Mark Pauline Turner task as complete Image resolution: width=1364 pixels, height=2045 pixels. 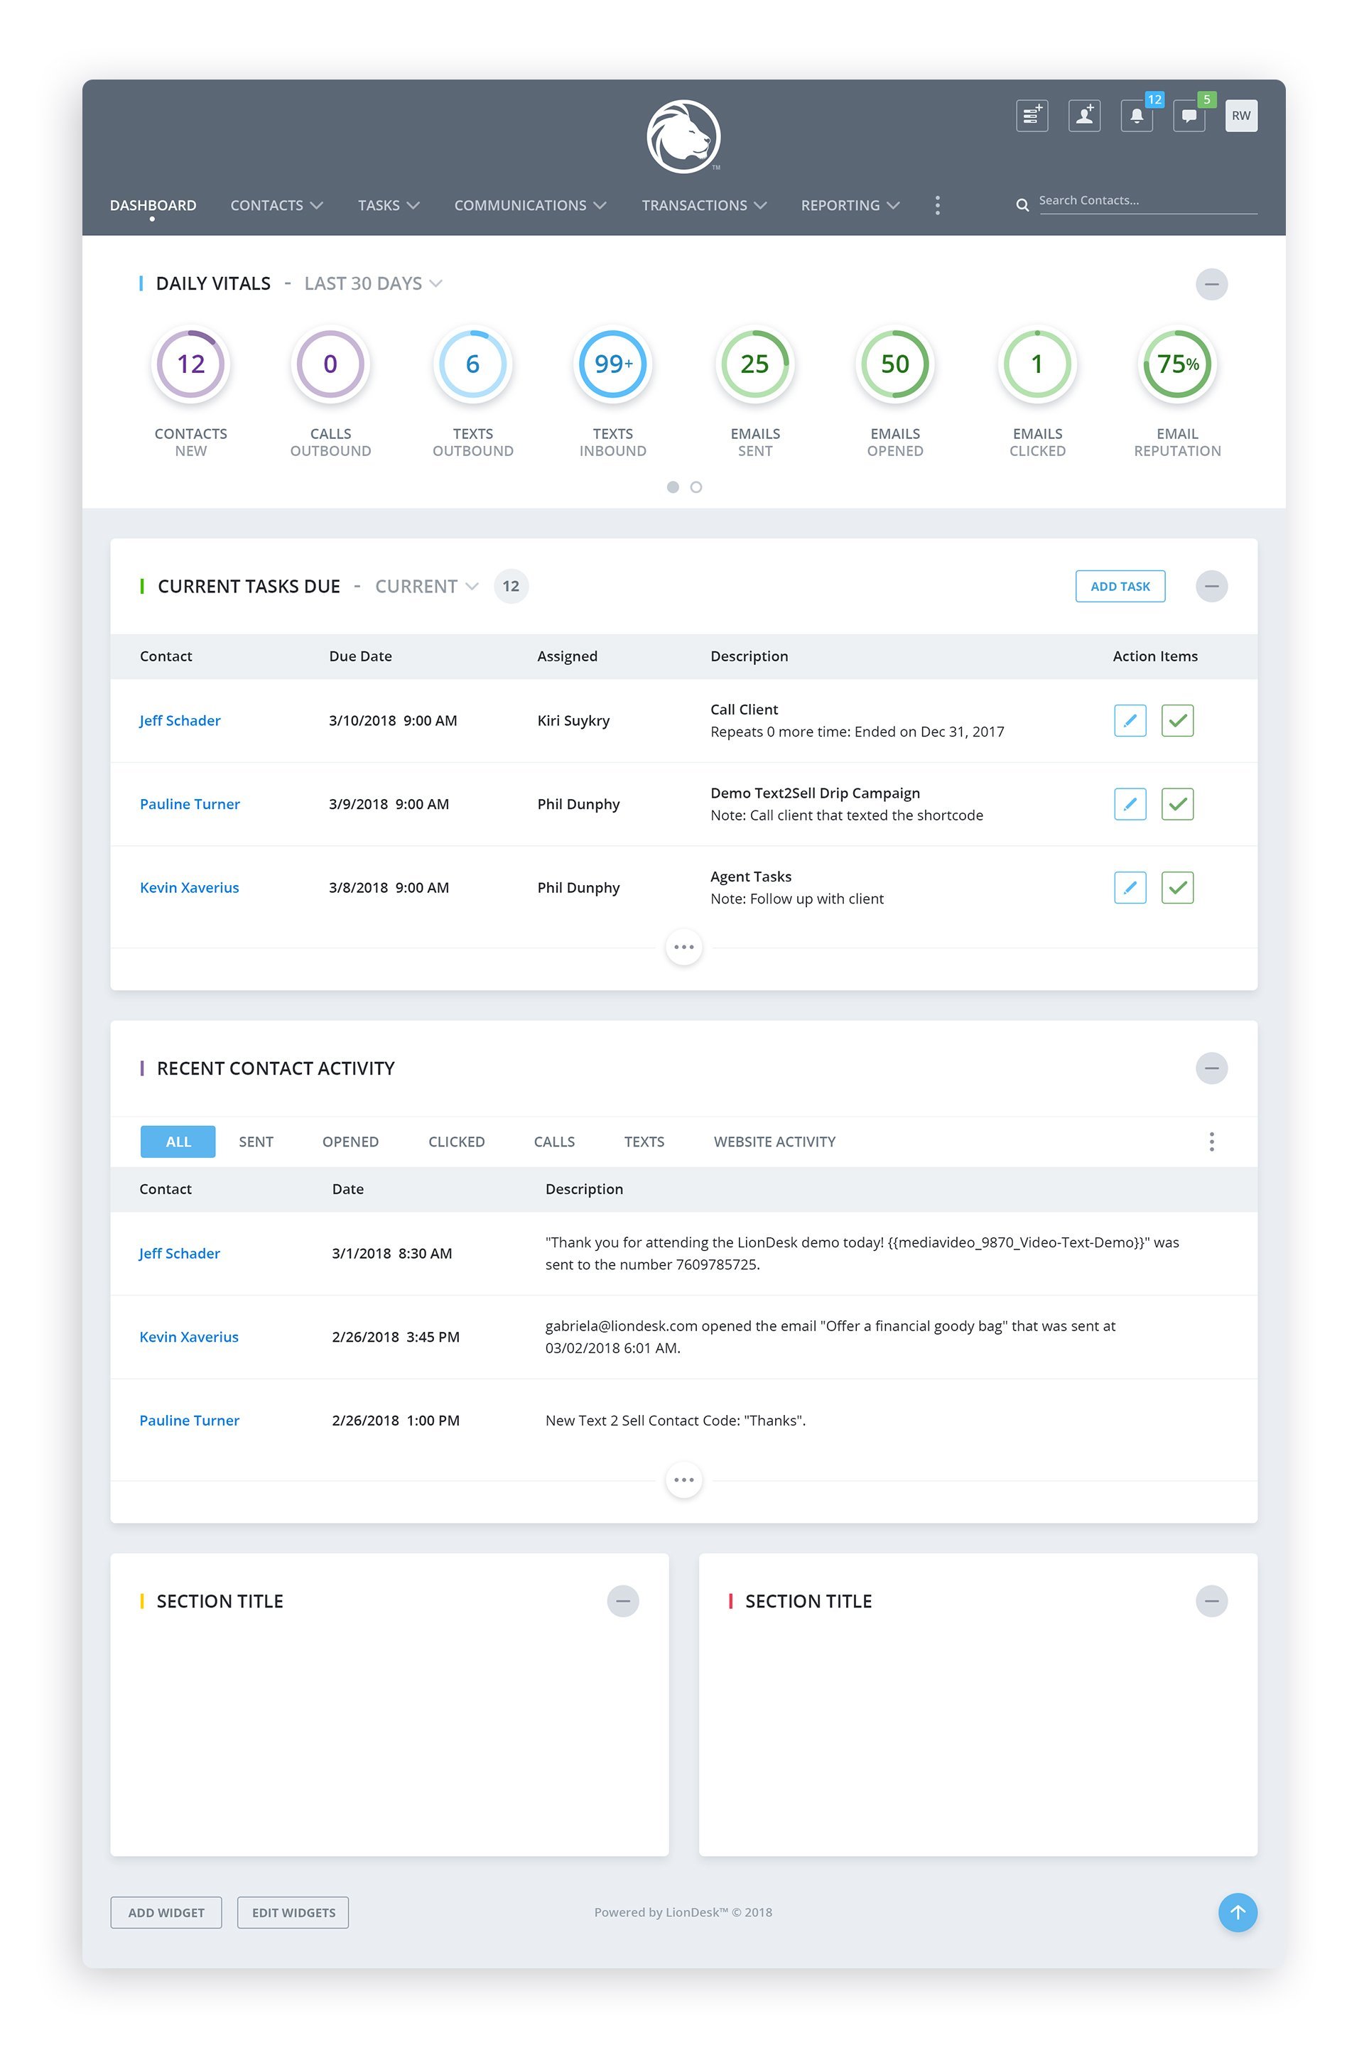pos(1177,804)
